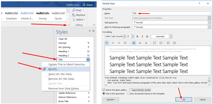Screen dimensions: 213x104
Task: Increase paragraph spacing icon
Action: click(x=155, y=43)
